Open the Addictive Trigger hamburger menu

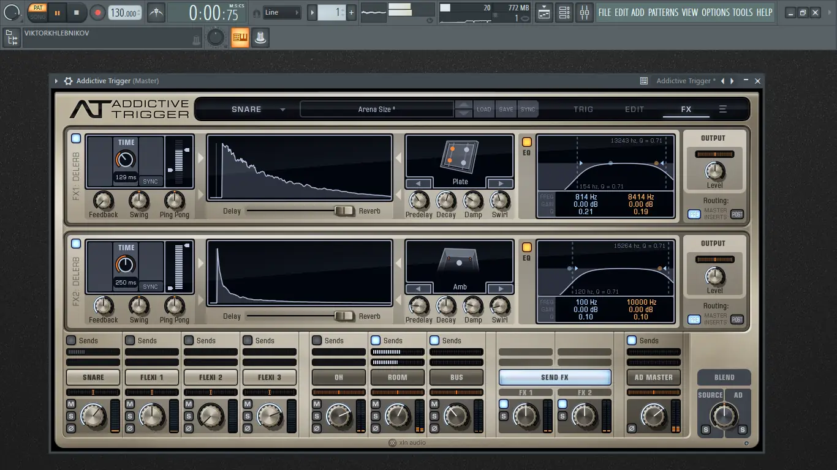(723, 110)
